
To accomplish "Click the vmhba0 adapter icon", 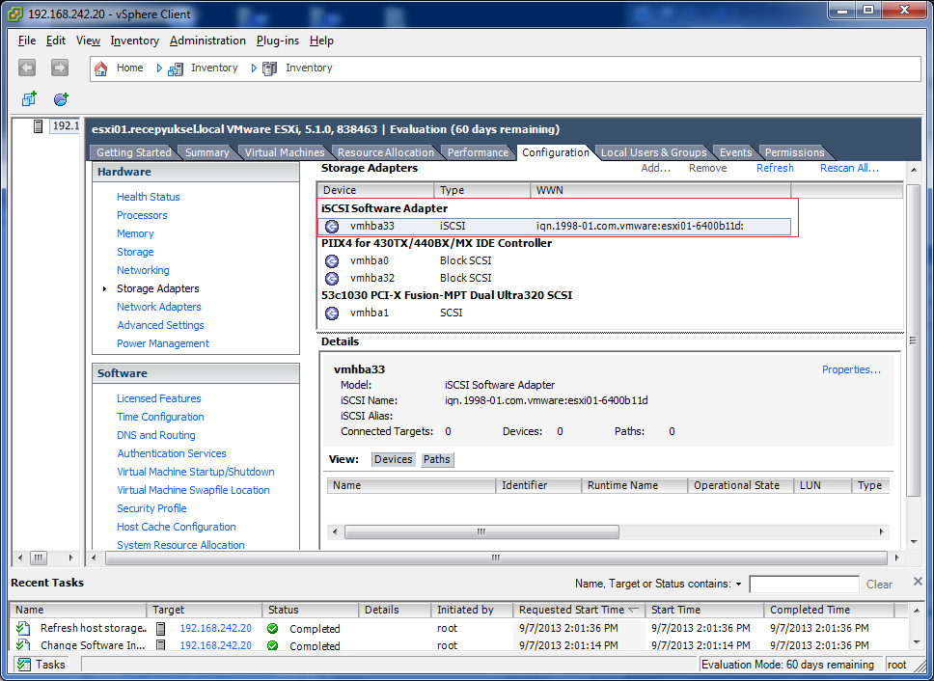I will coord(332,260).
